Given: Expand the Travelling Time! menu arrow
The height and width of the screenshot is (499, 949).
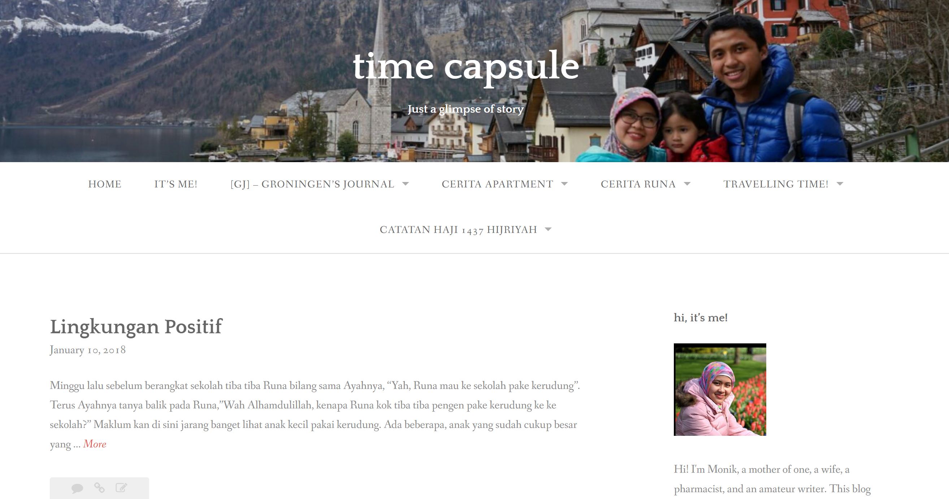Looking at the screenshot, I should click(x=840, y=184).
